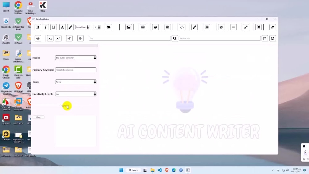The image size is (309, 174).
Task: Open the Lightcord desktop shortcut
Action: click(x=6, y=119)
